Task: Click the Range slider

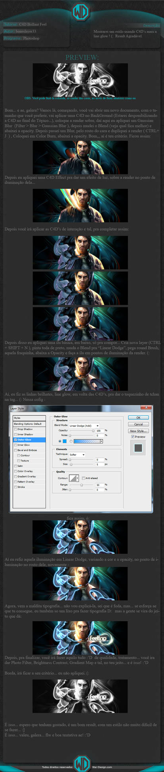Action: (x=82, y=485)
